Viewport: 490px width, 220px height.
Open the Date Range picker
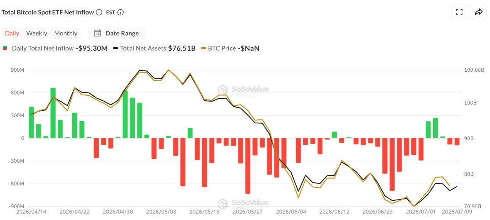pyautogui.click(x=116, y=33)
